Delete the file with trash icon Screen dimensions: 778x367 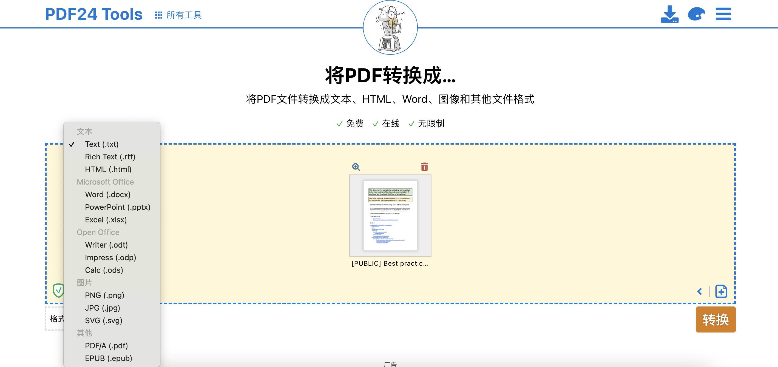[x=424, y=167]
